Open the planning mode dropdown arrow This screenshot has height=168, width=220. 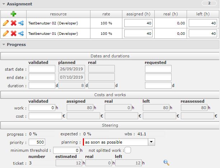tap(151, 142)
